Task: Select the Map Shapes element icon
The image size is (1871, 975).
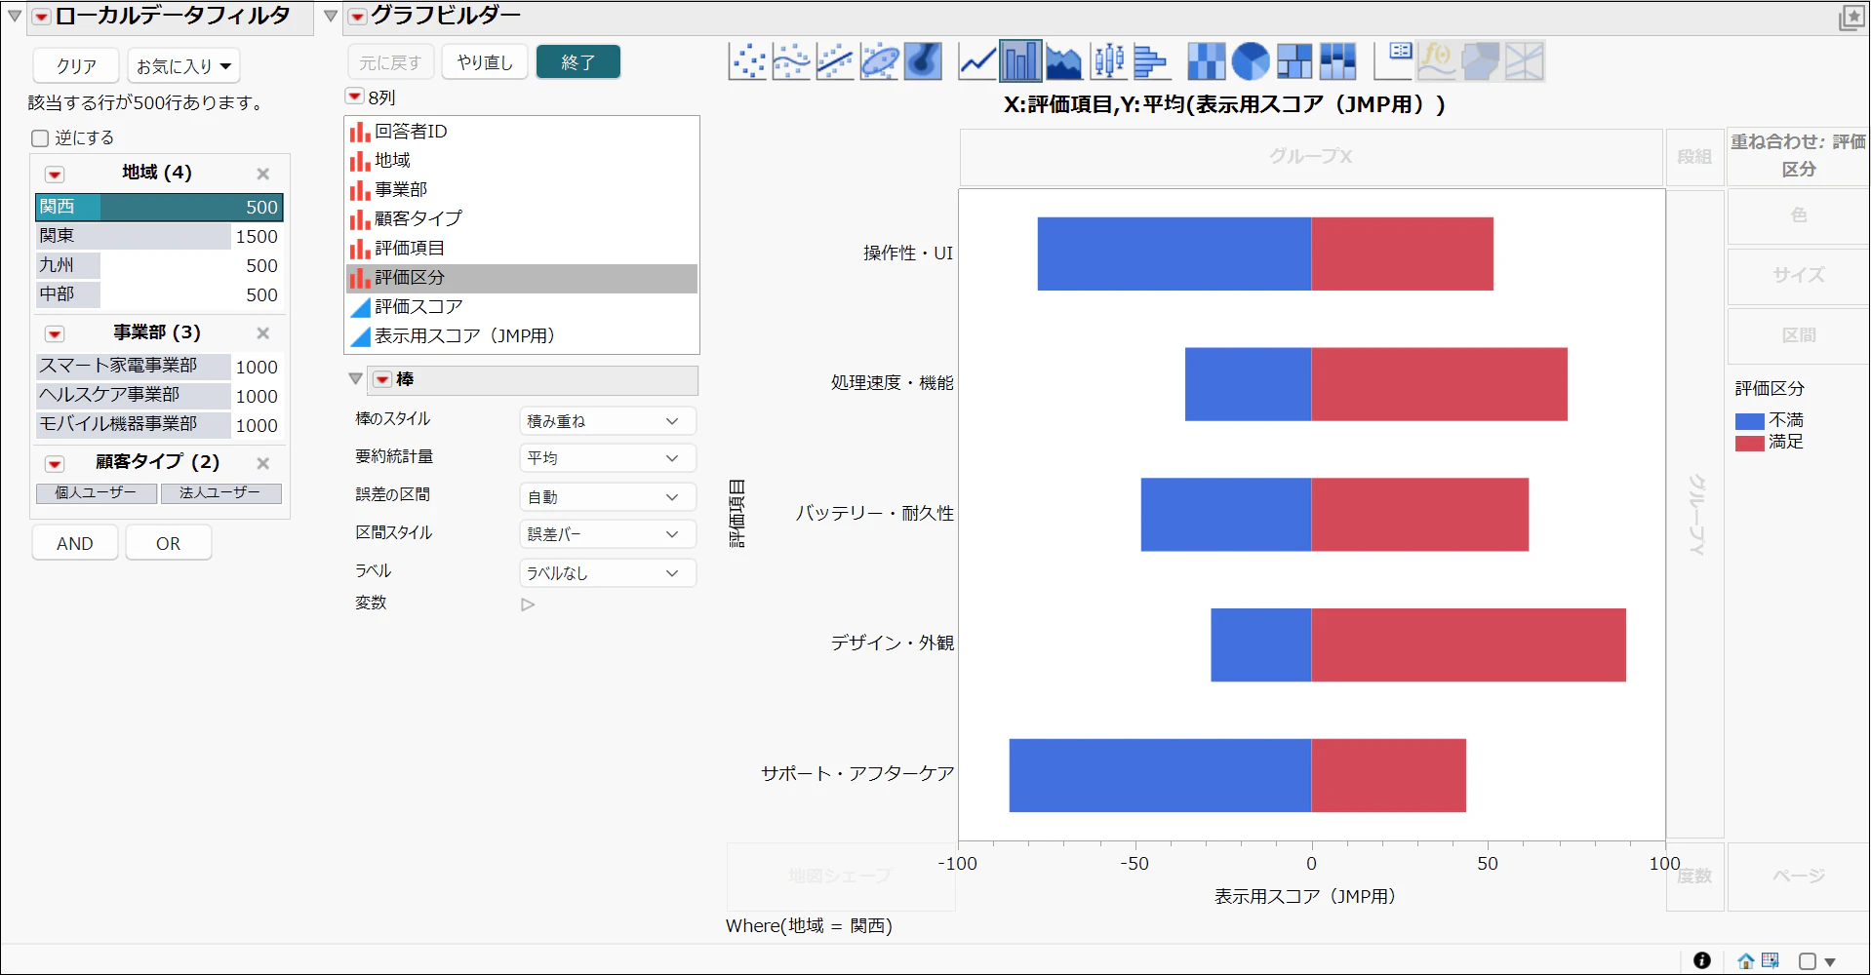Action: [1481, 61]
